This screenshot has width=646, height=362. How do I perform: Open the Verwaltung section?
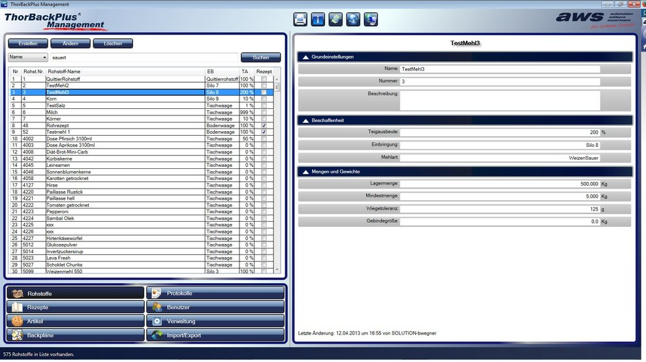(x=215, y=321)
